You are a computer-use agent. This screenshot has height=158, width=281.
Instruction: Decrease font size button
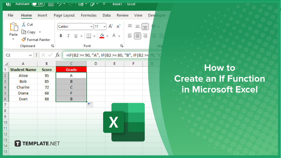pos(118,26)
